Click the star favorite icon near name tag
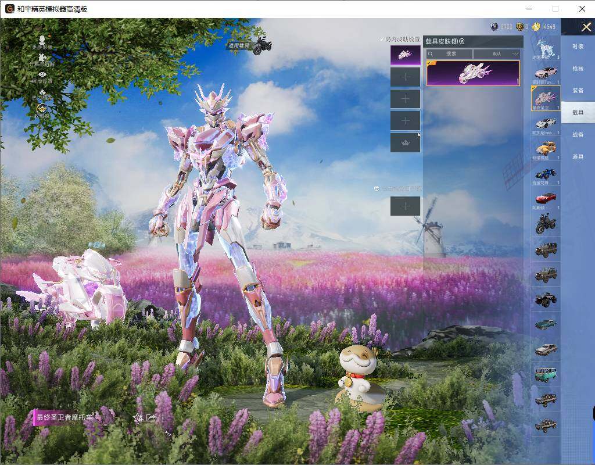This screenshot has width=595, height=465. tap(138, 418)
